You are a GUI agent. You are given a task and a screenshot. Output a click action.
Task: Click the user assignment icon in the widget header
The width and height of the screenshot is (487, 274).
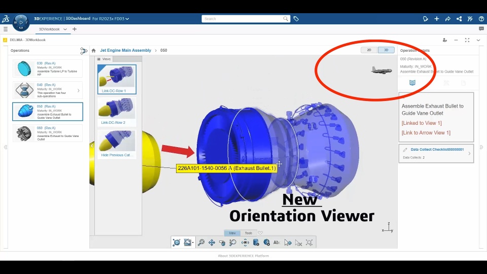pyautogui.click(x=445, y=40)
